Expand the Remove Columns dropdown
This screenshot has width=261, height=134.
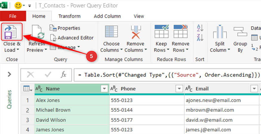click(146, 50)
